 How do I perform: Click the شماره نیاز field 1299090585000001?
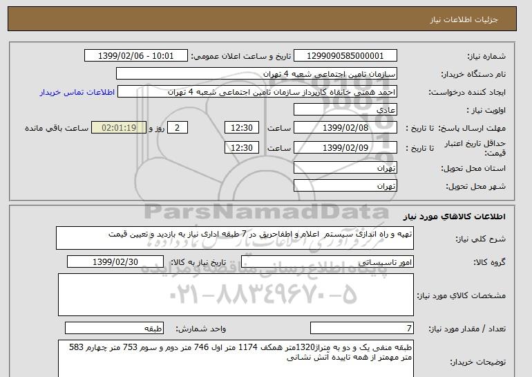tap(345, 56)
